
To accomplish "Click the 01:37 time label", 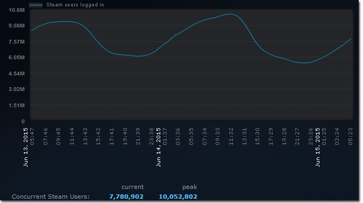I will click(165, 136).
